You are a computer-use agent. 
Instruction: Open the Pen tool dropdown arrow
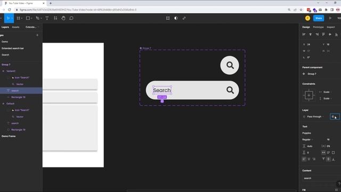41,18
